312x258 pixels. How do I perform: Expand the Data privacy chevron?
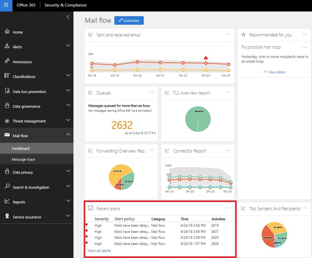[68, 171]
